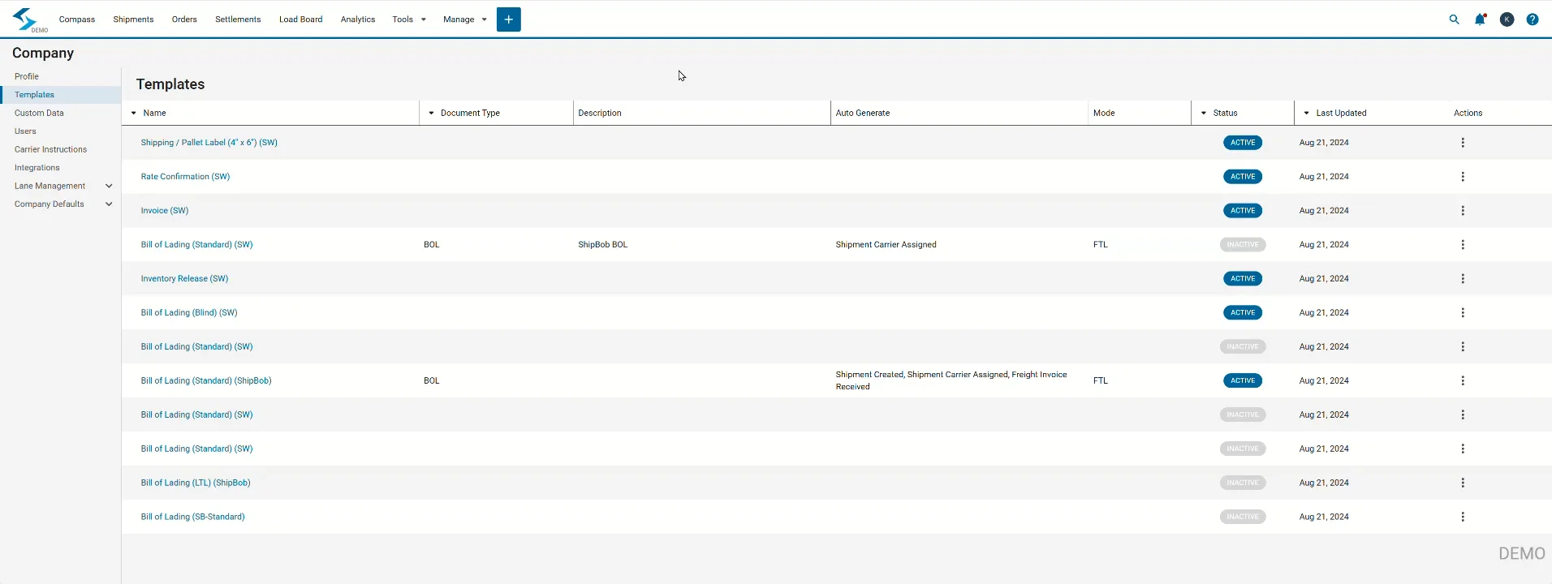Open actions menu for Bill of Lading (Blind)
Screen dimensions: 1552x584
tap(1463, 313)
